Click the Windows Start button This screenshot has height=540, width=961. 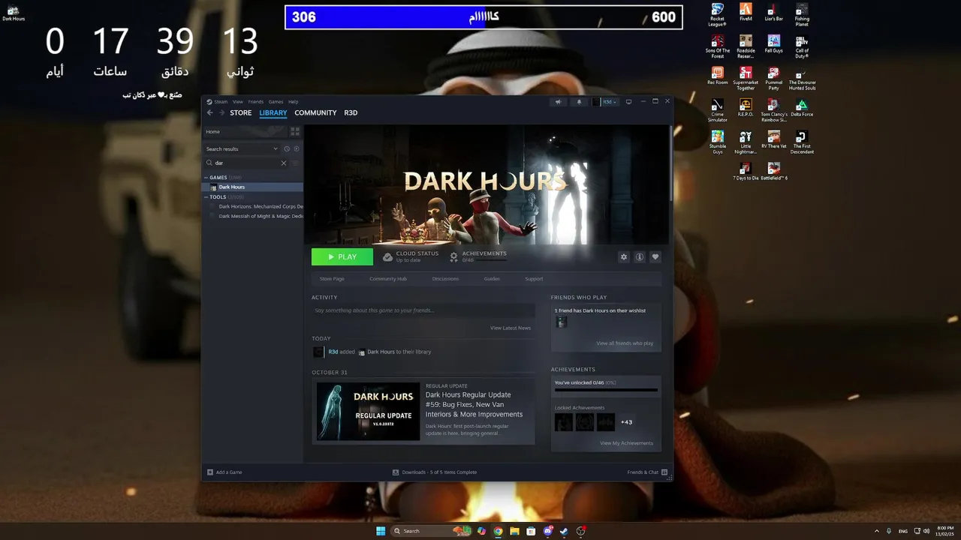(381, 531)
